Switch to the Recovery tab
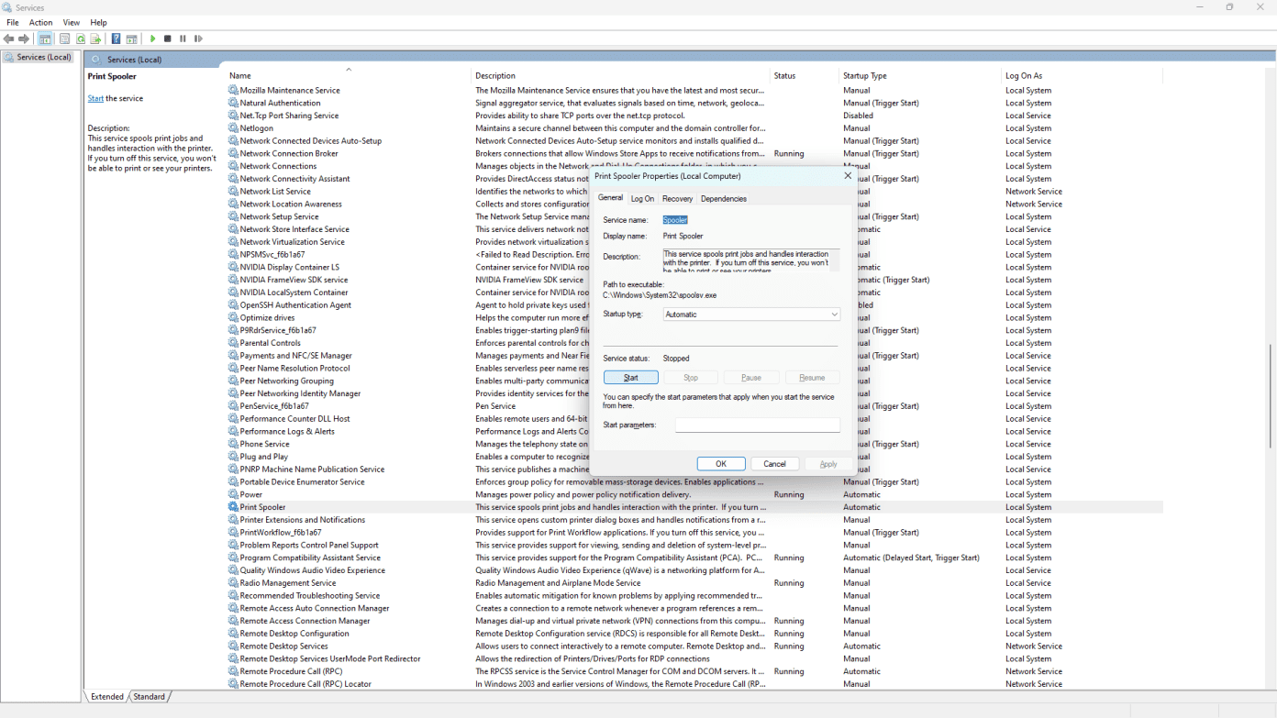 (x=677, y=198)
